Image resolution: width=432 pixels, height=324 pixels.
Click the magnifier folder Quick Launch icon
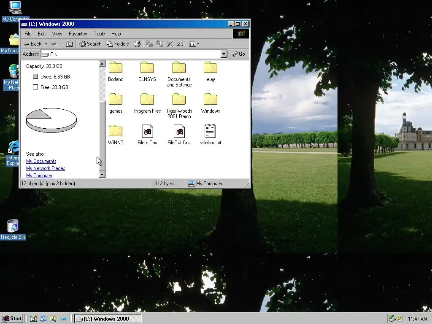tap(53, 319)
